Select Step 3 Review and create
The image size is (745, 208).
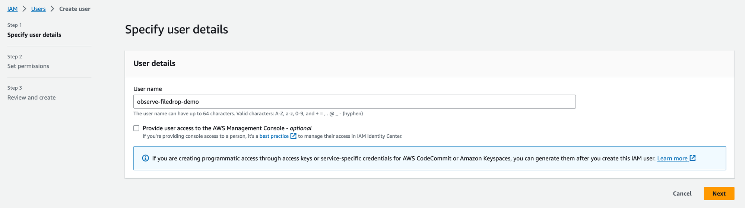click(x=32, y=97)
